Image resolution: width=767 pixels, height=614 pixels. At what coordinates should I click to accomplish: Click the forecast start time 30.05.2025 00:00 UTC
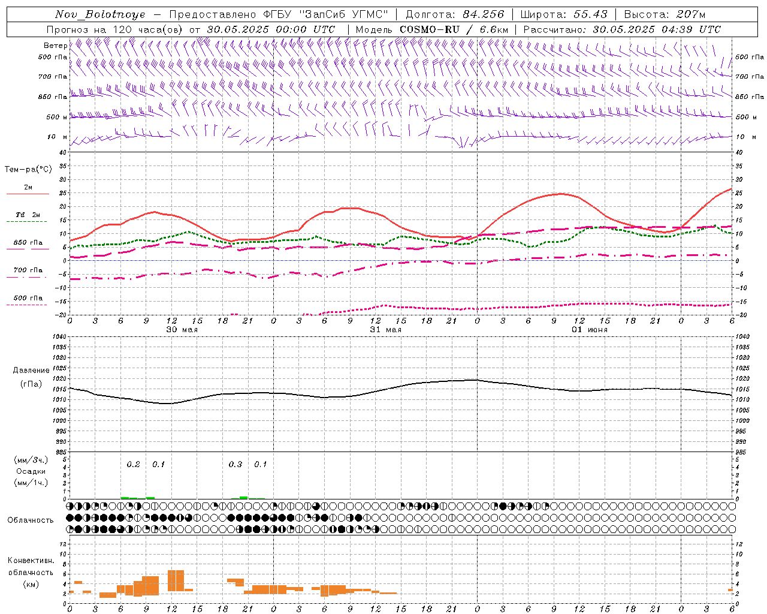[x=271, y=29]
